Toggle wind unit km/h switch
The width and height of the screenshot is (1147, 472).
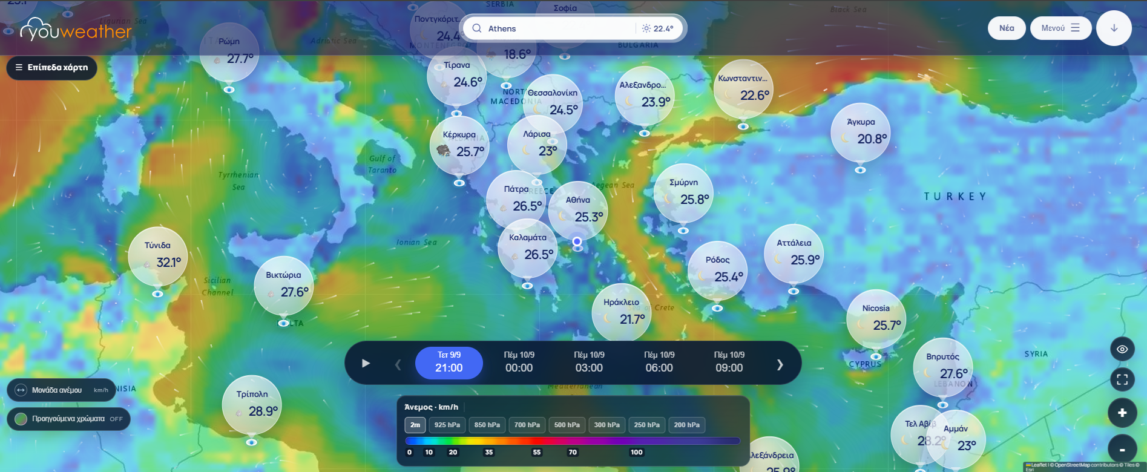tap(61, 390)
